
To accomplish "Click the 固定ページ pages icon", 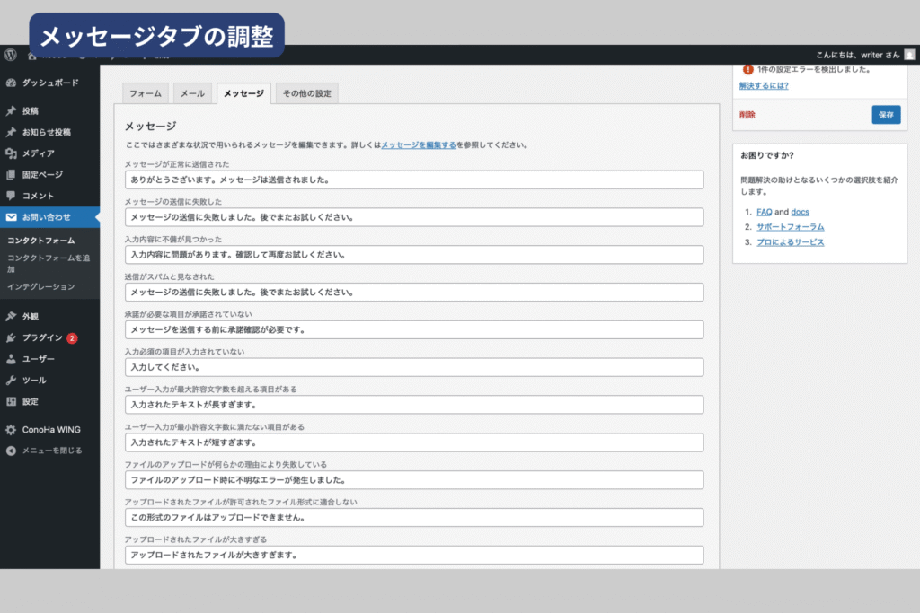I will pyautogui.click(x=11, y=175).
